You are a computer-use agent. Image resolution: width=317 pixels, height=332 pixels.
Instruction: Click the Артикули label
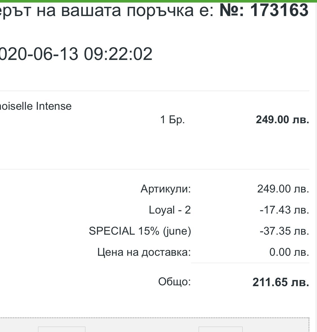coord(166,189)
